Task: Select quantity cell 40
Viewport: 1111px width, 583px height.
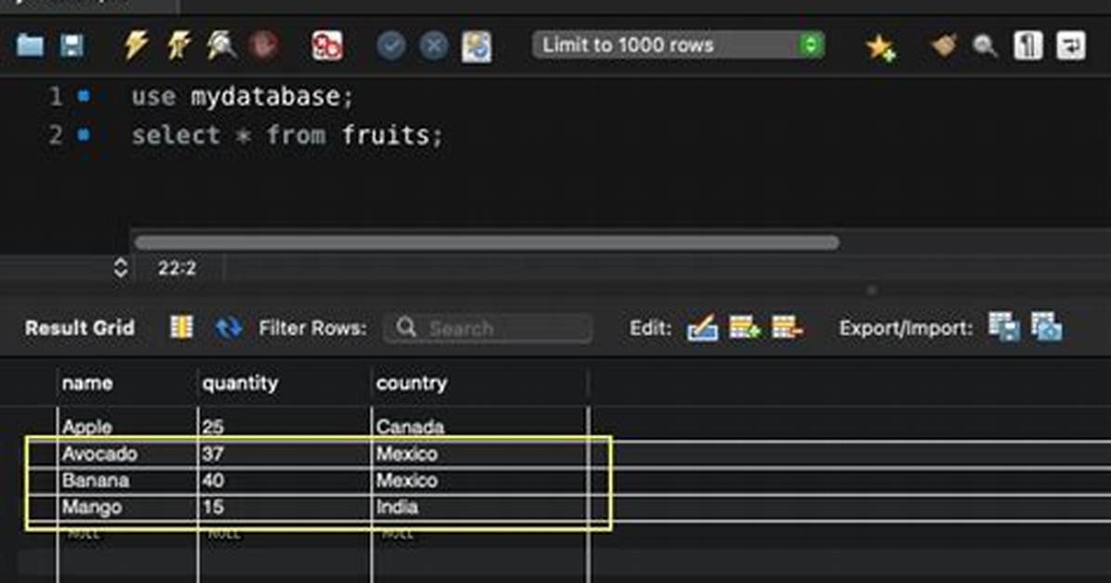Action: pyautogui.click(x=284, y=480)
